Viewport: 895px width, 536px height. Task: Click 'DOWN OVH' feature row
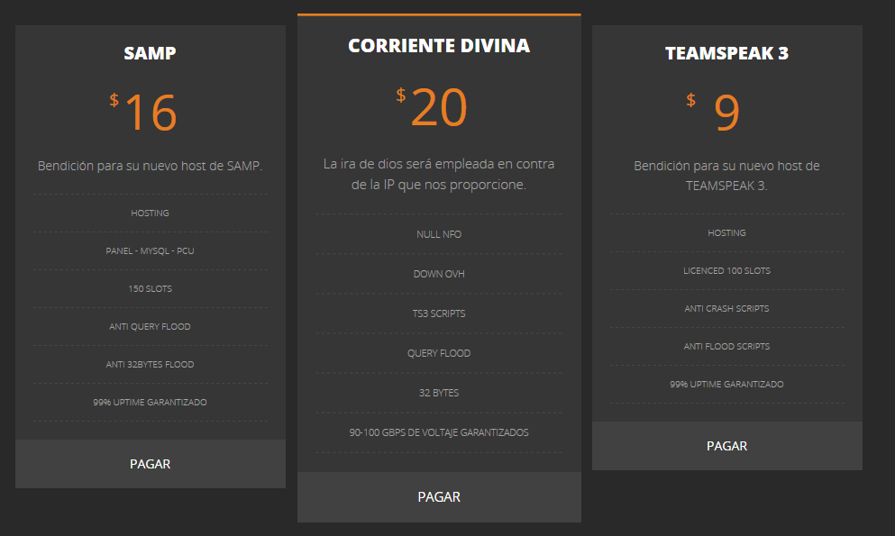coord(439,274)
